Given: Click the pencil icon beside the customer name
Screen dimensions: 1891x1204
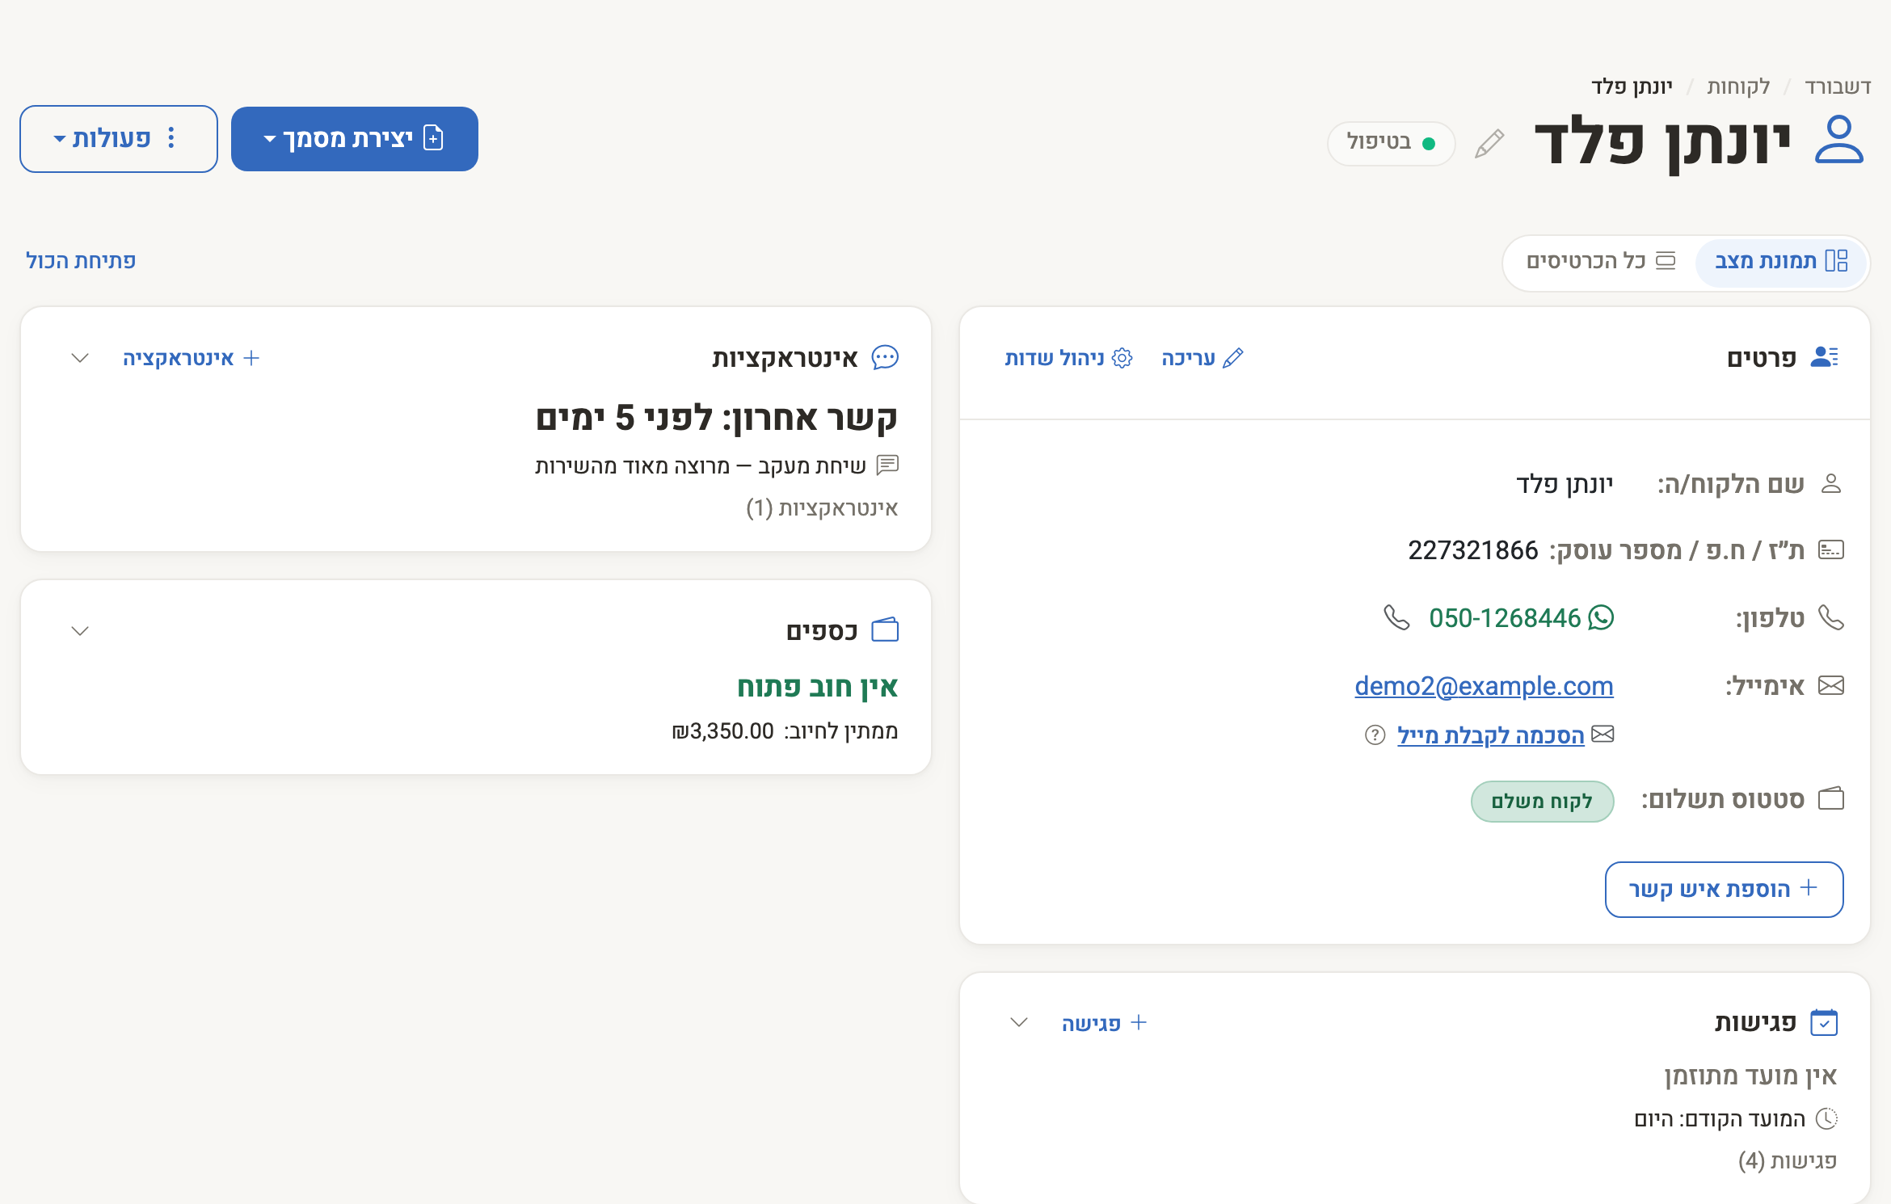Looking at the screenshot, I should pyautogui.click(x=1489, y=144).
